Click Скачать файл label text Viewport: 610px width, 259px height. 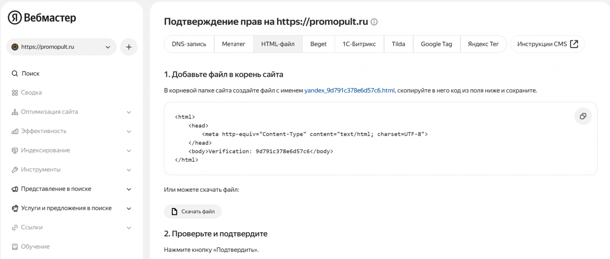(x=198, y=211)
